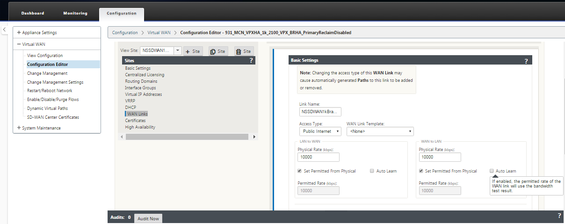Enable Auto Learn for WAN to LAN
This screenshot has width=565, height=224.
pos(492,171)
